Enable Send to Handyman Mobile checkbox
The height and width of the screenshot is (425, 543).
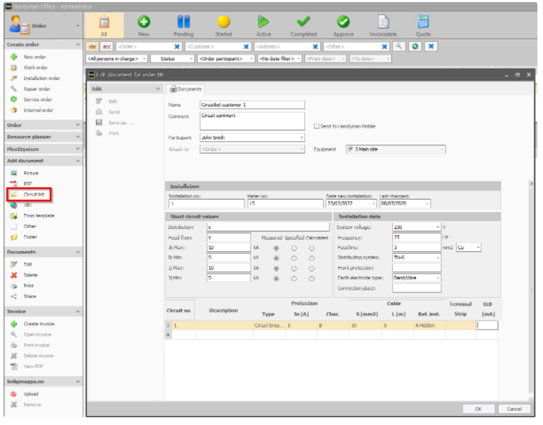click(x=317, y=126)
